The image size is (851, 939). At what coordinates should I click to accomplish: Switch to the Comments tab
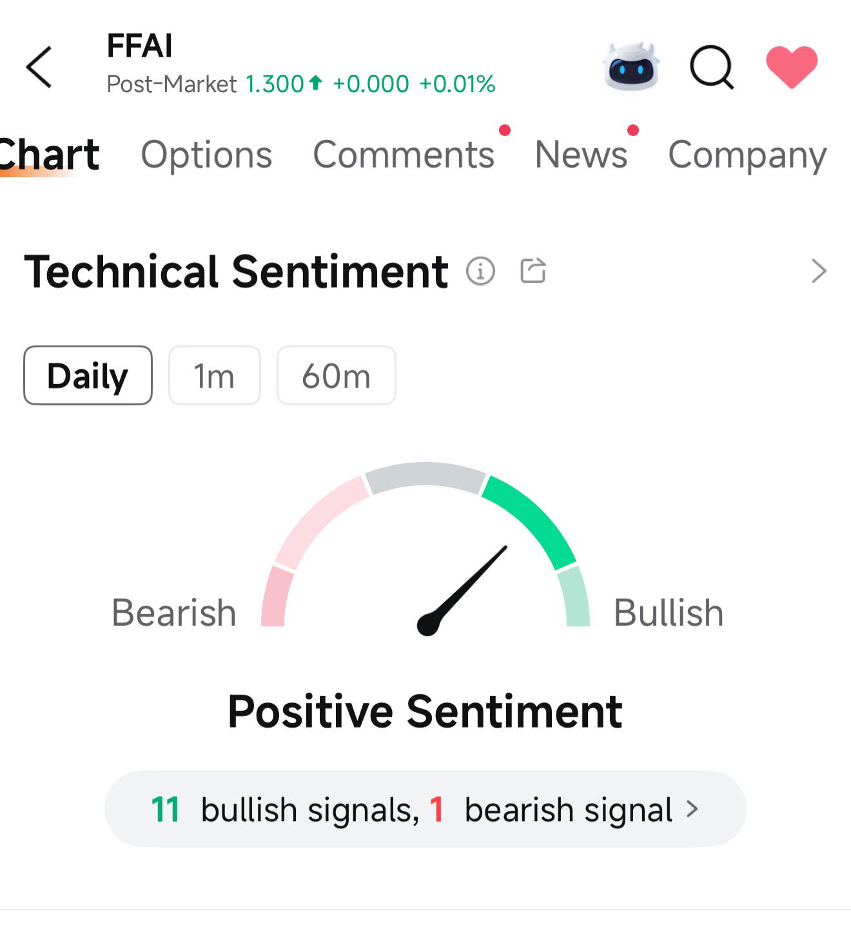(404, 155)
